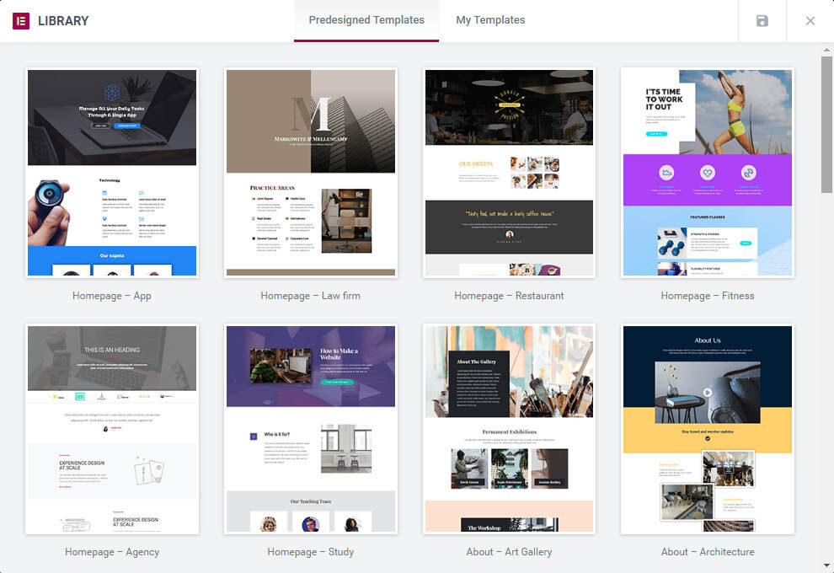Viewport: 834px width, 573px height.
Task: Click the scrollbar down arrow
Action: pos(826,565)
